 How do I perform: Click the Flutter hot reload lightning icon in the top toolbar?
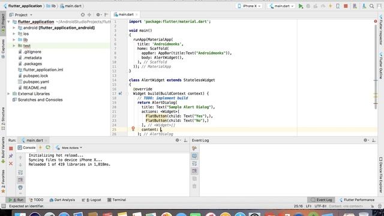[x=331, y=6]
